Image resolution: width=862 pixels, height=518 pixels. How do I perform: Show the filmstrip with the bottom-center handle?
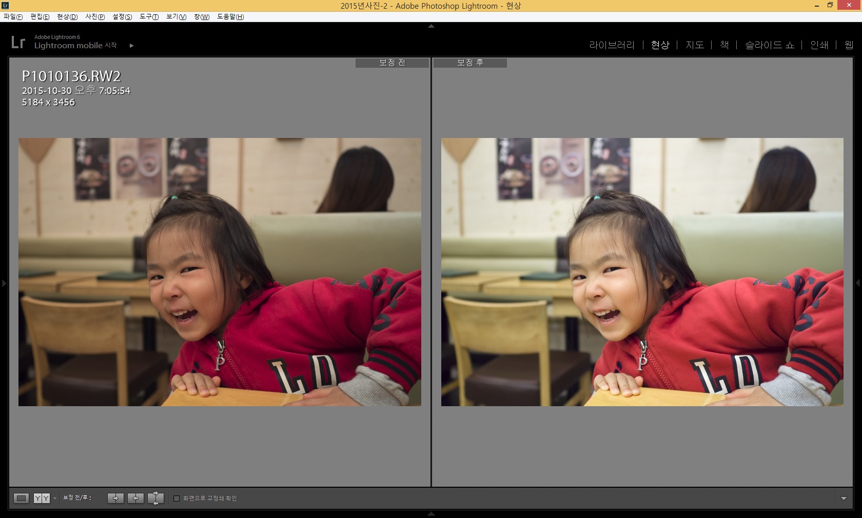coord(431,514)
